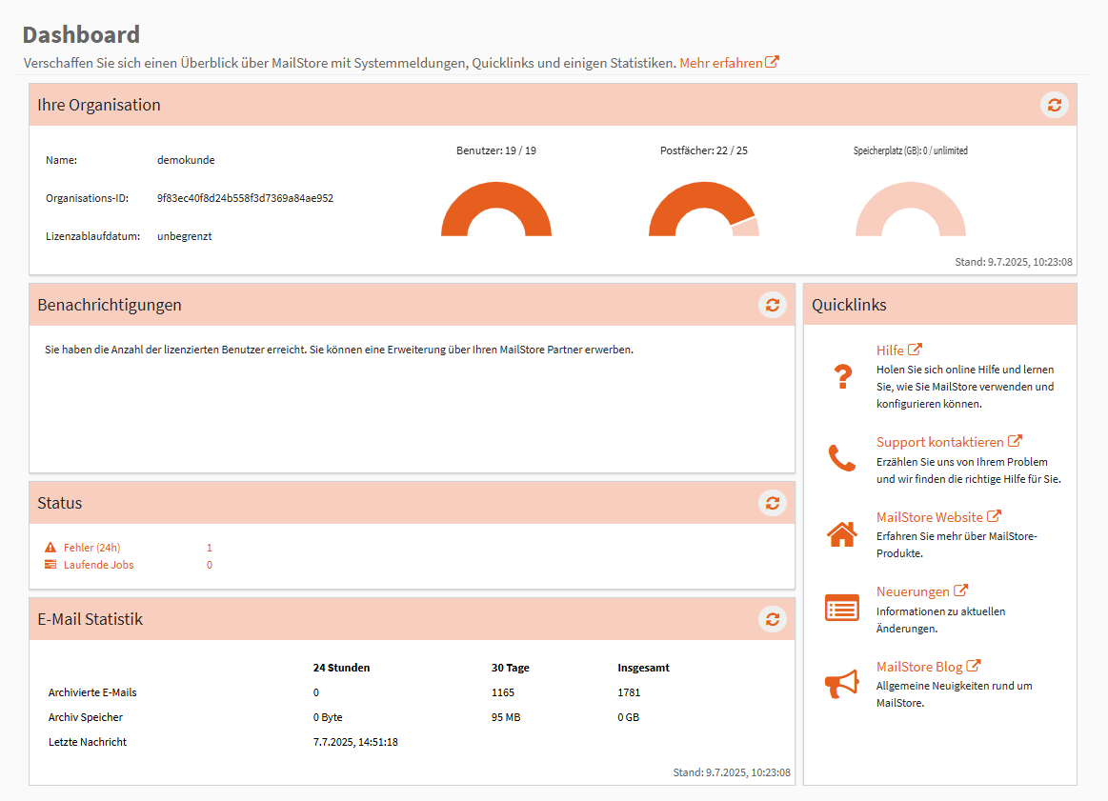This screenshot has width=1108, height=801.
Task: Click the Speicherplatz (GB) label
Action: [x=910, y=150]
